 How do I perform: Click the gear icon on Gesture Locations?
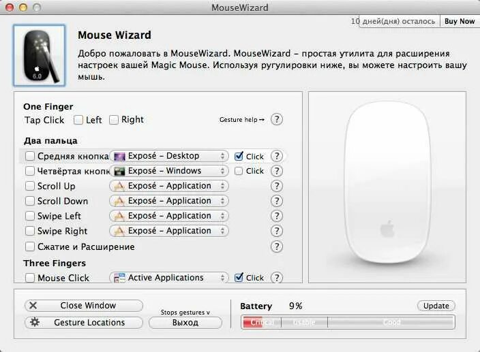pos(35,322)
